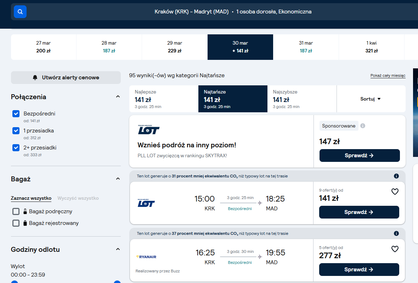Click left departure time slider handle
418x283 pixels.
(x=15, y=282)
